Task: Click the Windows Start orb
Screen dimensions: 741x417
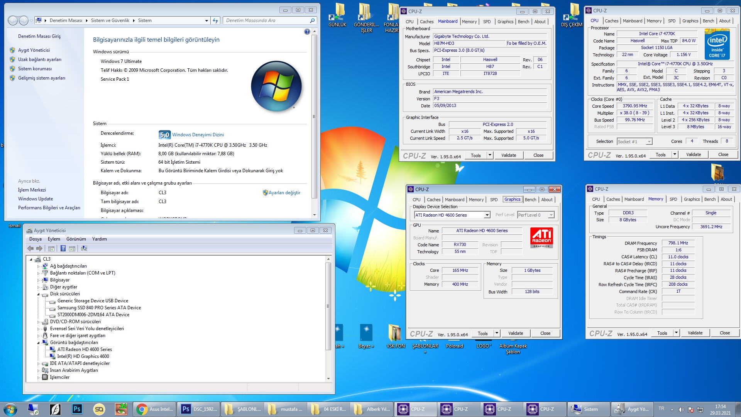Action: (x=11, y=409)
